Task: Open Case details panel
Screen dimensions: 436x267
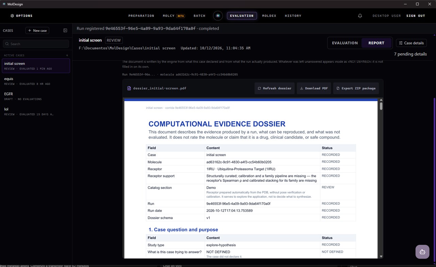Action: pos(412,43)
